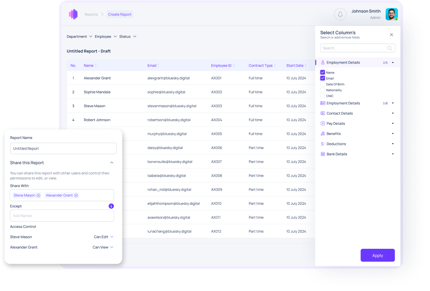430x291 pixels.
Task: Collapse the Share this Report section
Action: click(111, 163)
